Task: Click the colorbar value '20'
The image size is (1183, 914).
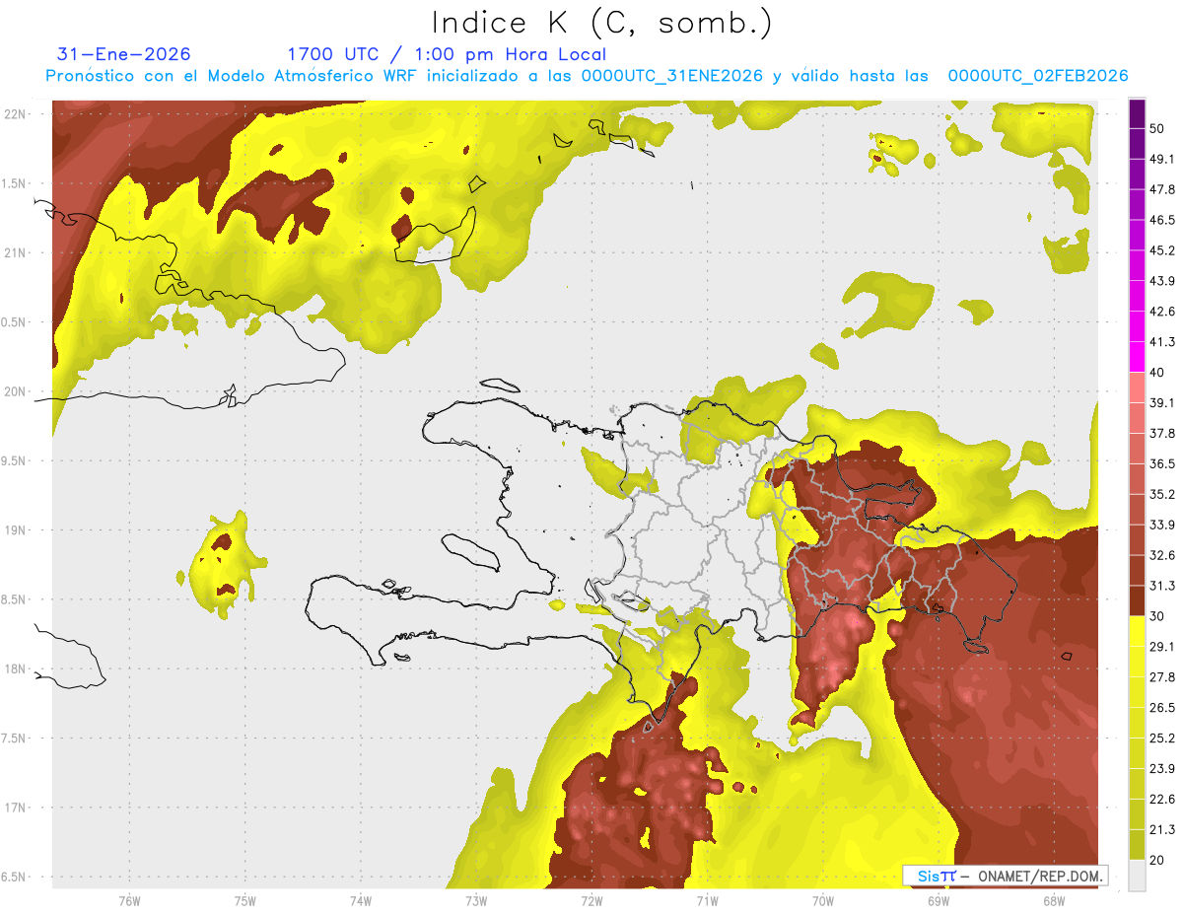Action: [x=1156, y=860]
